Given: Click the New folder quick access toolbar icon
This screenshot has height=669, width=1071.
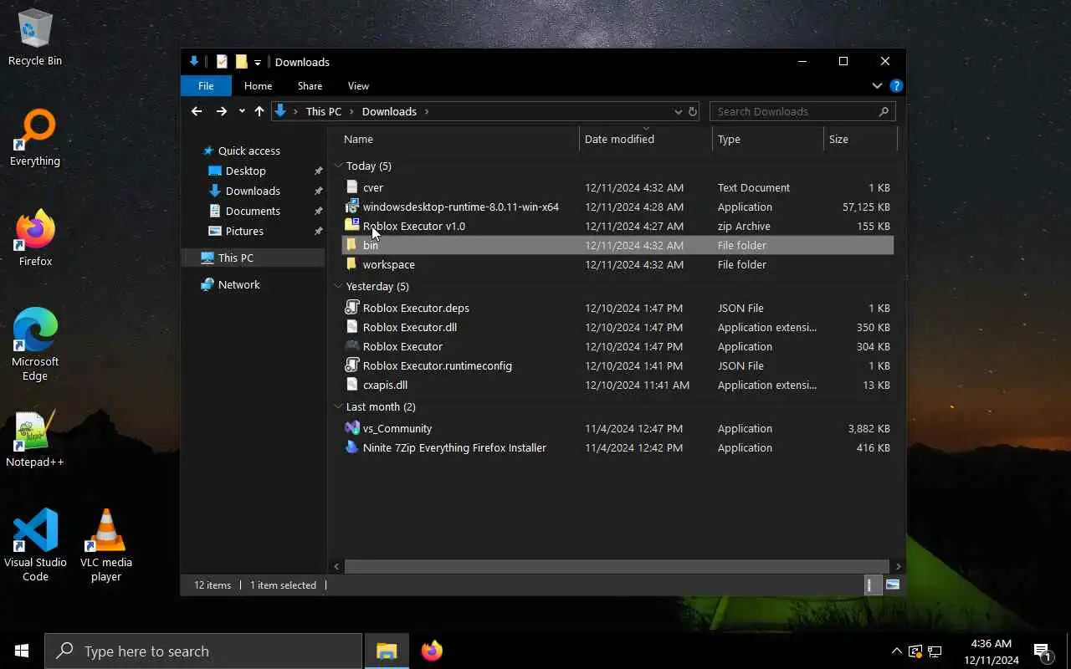Looking at the screenshot, I should 241,62.
